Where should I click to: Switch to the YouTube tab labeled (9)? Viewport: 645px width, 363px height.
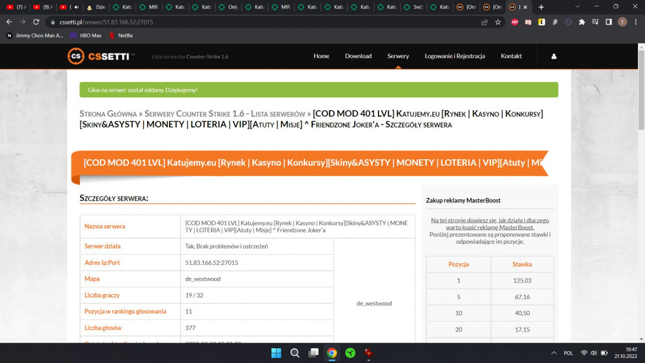[43, 7]
